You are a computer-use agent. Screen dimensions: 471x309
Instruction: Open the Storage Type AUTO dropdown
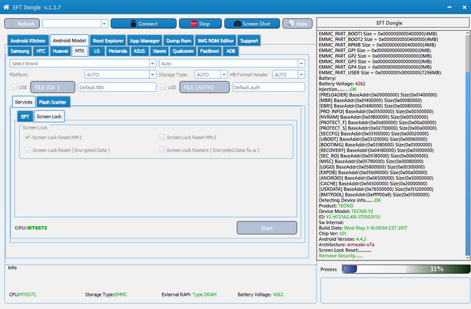[x=224, y=75]
